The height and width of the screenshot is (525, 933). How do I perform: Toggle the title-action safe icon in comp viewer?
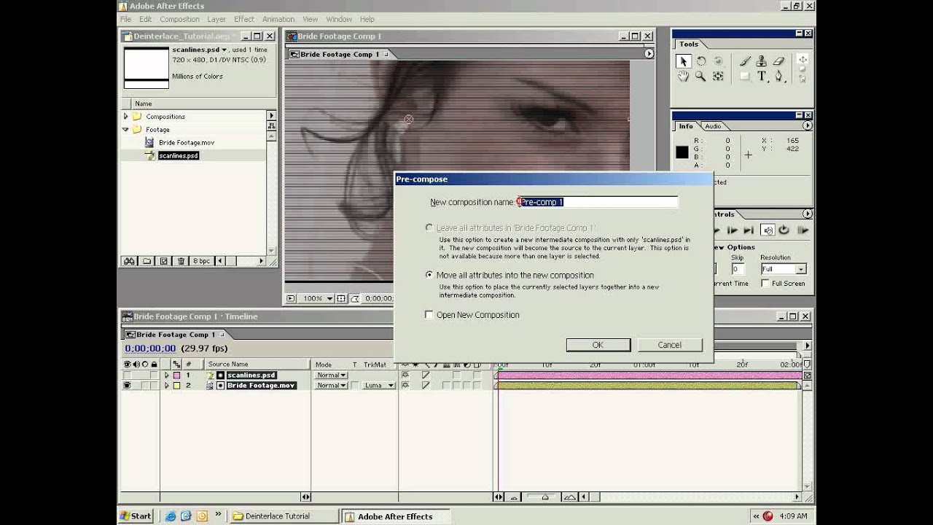click(x=341, y=298)
